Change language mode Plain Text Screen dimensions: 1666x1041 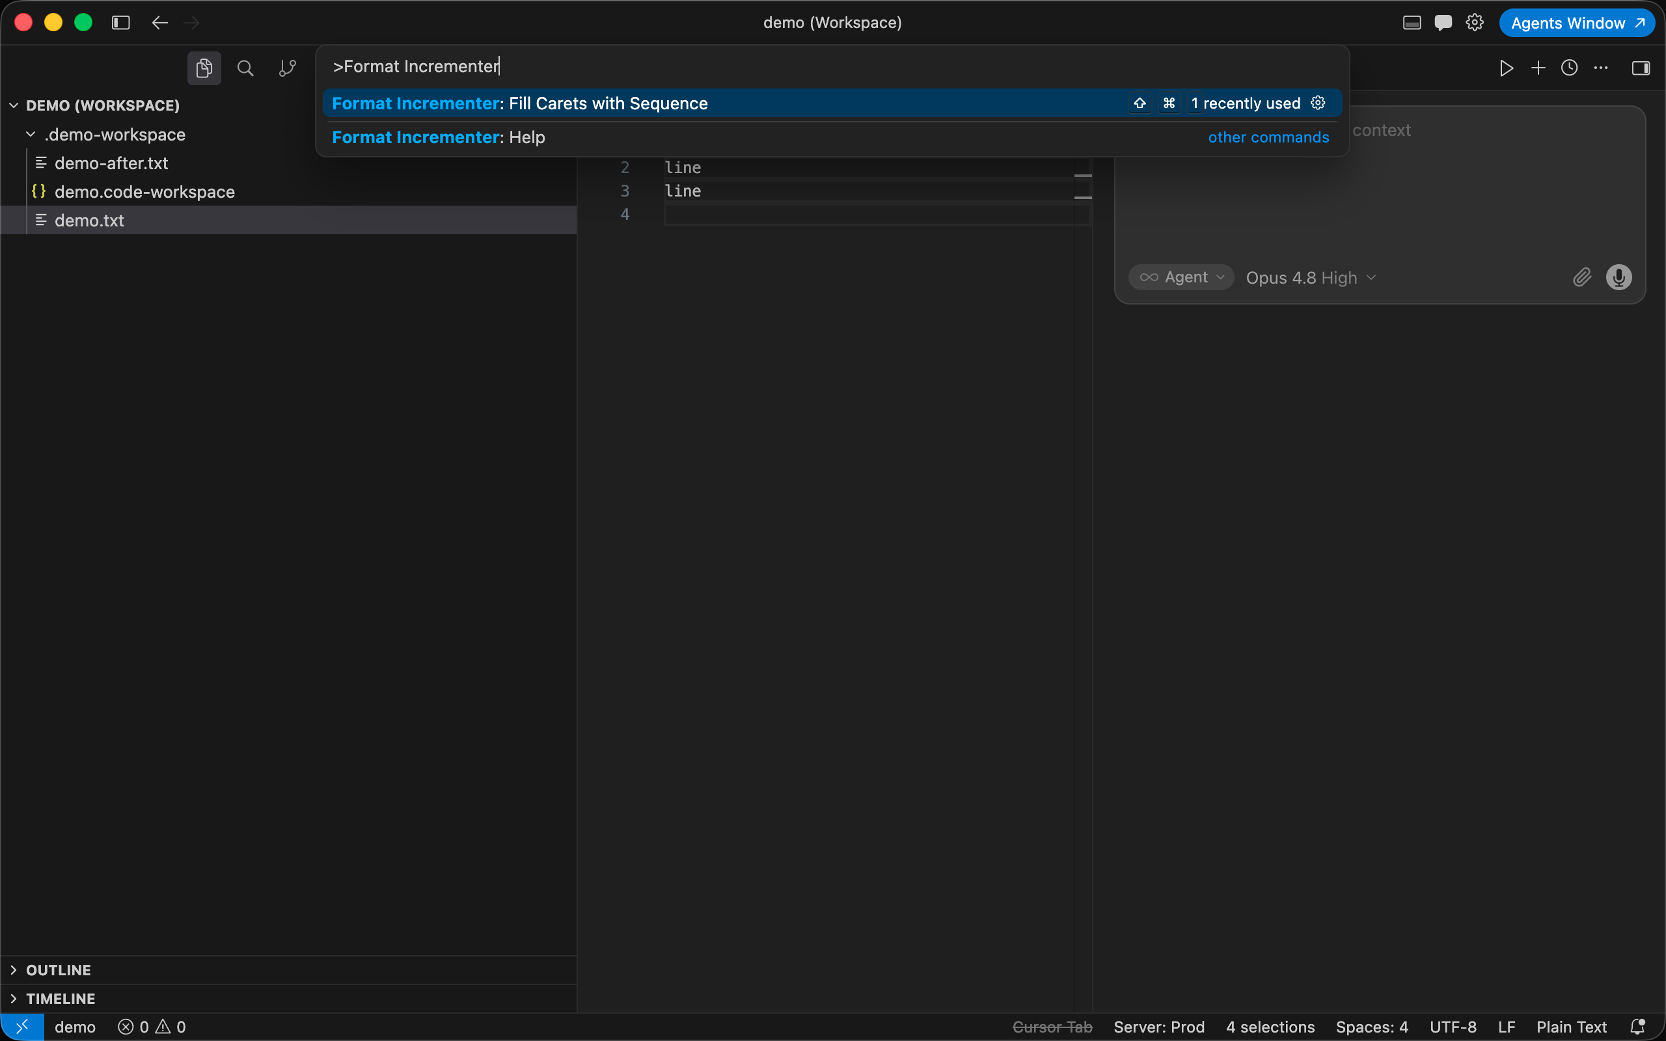[x=1572, y=1027]
